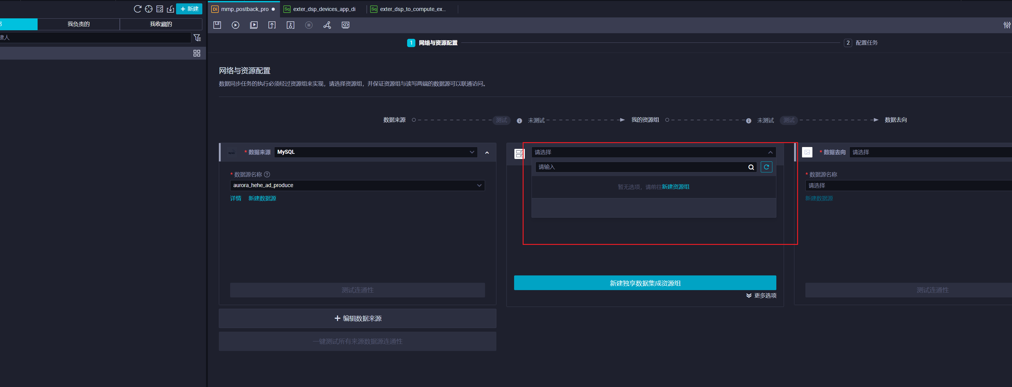Open destination 数据源名称 请选择 dropdown
The width and height of the screenshot is (1012, 387).
click(908, 186)
